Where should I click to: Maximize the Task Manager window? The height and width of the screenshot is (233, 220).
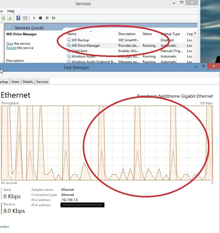(203, 66)
